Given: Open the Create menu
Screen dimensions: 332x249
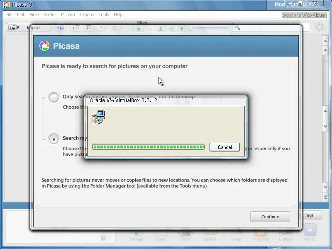Looking at the screenshot, I should pyautogui.click(x=87, y=15).
